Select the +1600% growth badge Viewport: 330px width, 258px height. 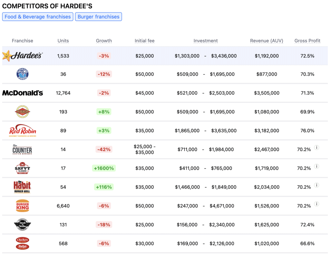[104, 168]
